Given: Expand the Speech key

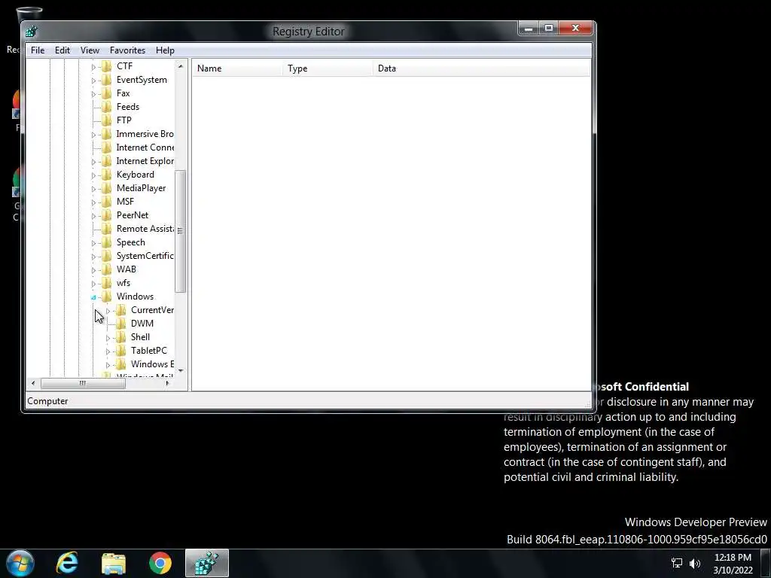Looking at the screenshot, I should point(93,243).
